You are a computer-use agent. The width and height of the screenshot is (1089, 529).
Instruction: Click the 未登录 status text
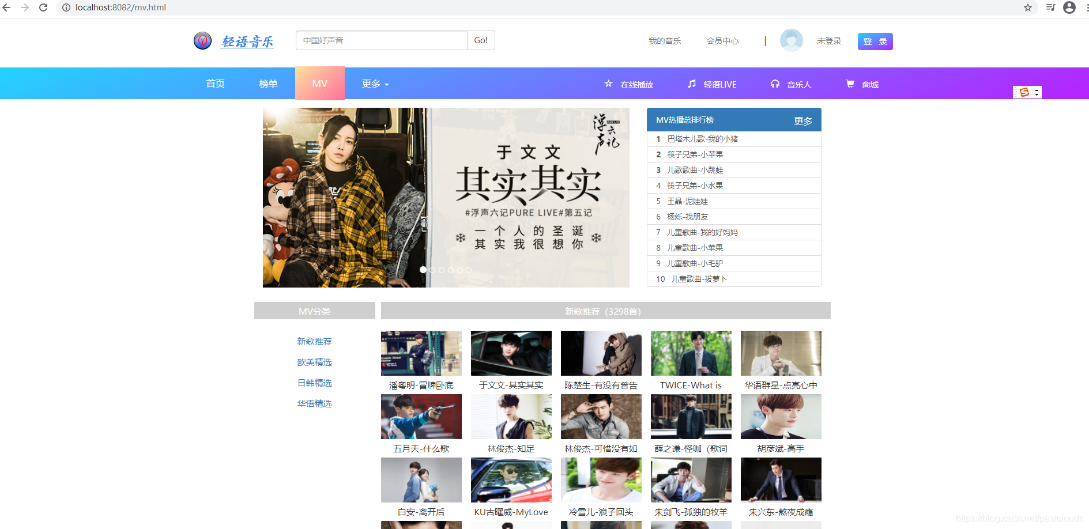829,41
